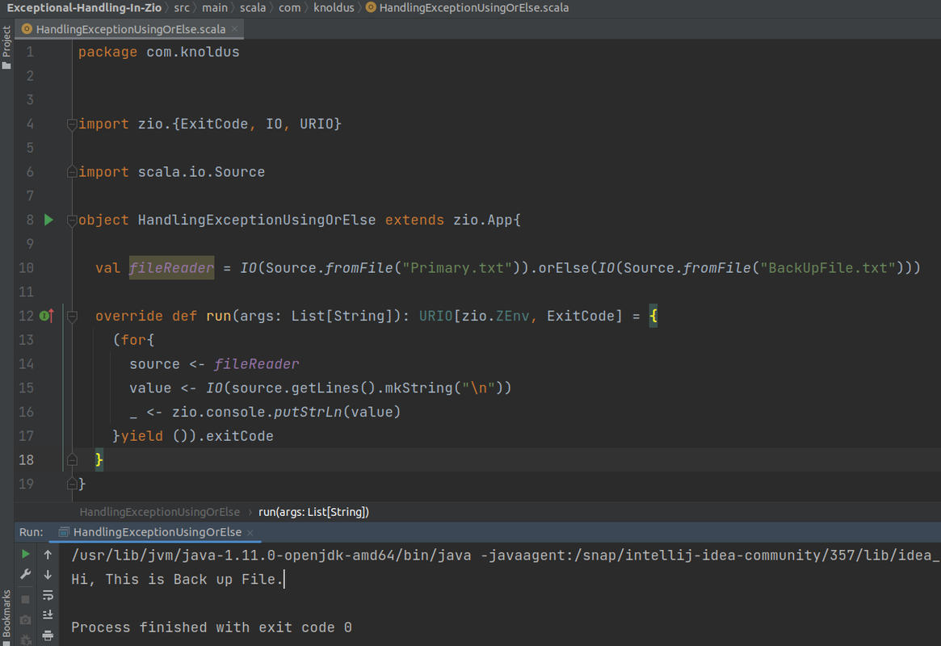
Task: Fold the run method on line 12
Action: pos(72,316)
